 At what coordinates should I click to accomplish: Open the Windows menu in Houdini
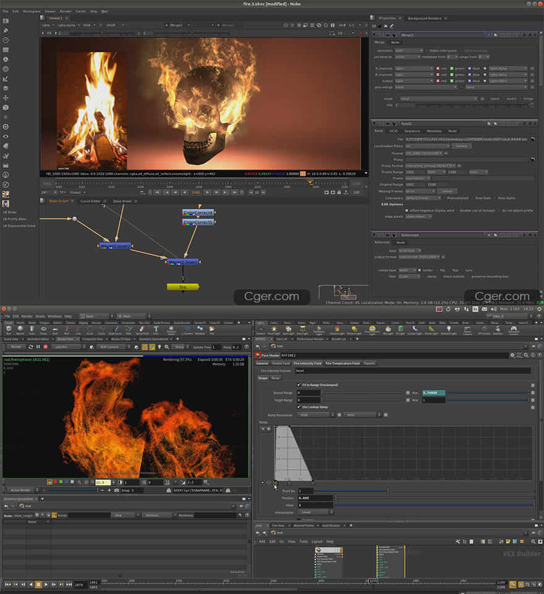pyautogui.click(x=54, y=316)
